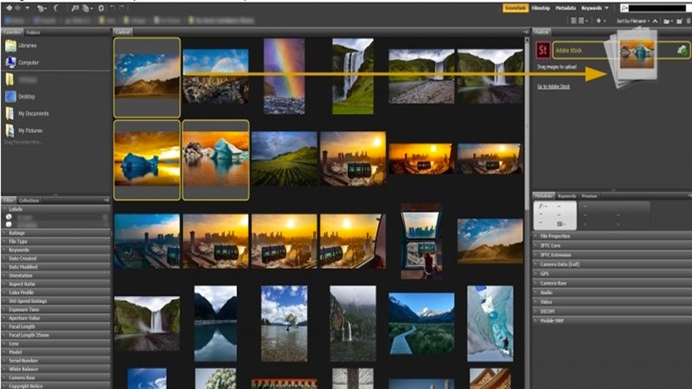The height and width of the screenshot is (389, 692).
Task: Switch to the Filmstrip workspace
Action: [x=541, y=8]
